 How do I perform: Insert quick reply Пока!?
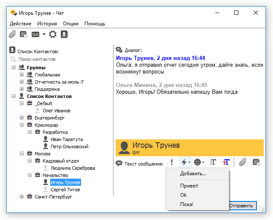[187, 204]
